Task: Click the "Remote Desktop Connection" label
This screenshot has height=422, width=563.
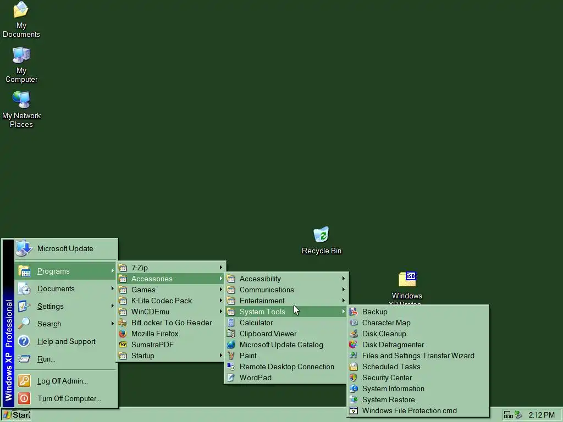Action: pos(287,367)
